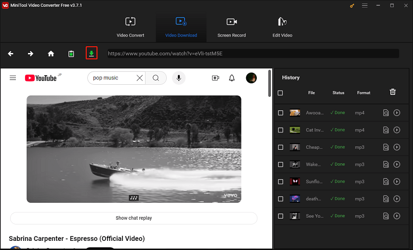Click the death... thumbnail

click(295, 198)
